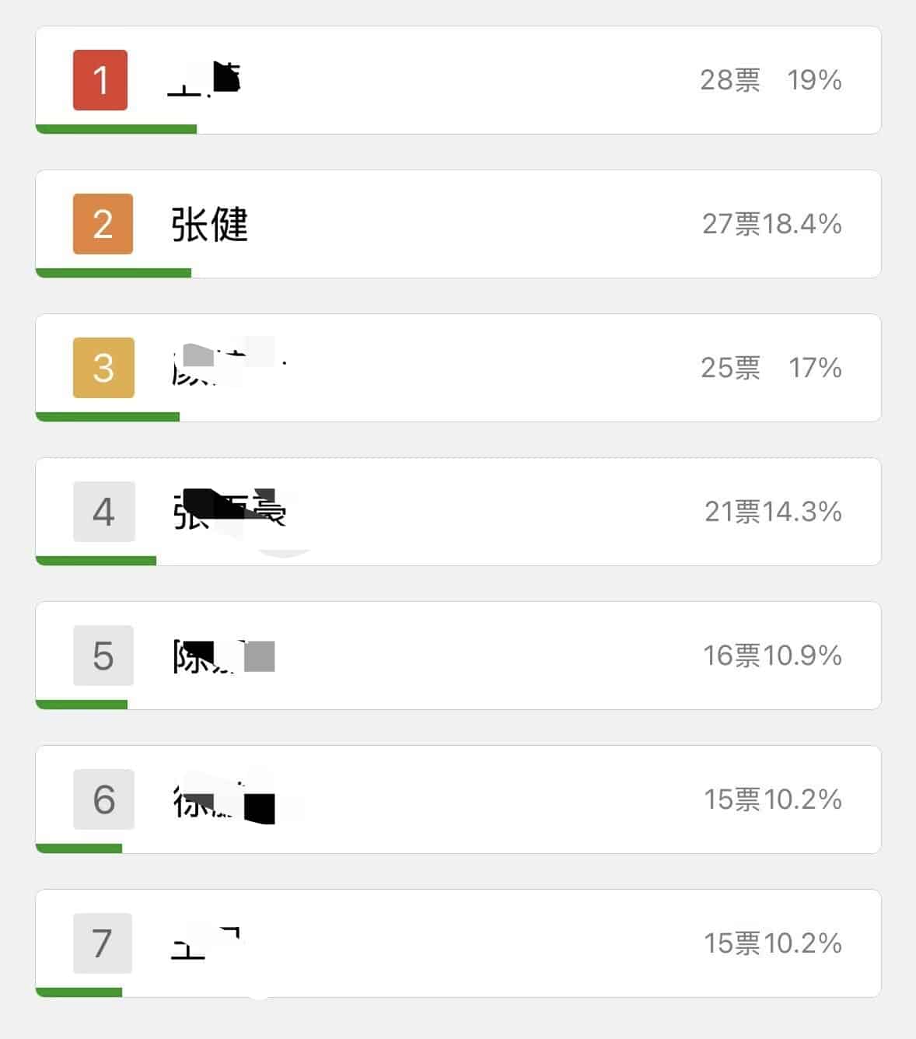The height and width of the screenshot is (1039, 916).
Task: Click the gray rank 6 badge
Action: click(x=103, y=799)
